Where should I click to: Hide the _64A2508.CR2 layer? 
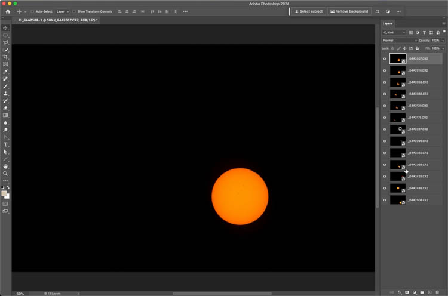coord(385,200)
